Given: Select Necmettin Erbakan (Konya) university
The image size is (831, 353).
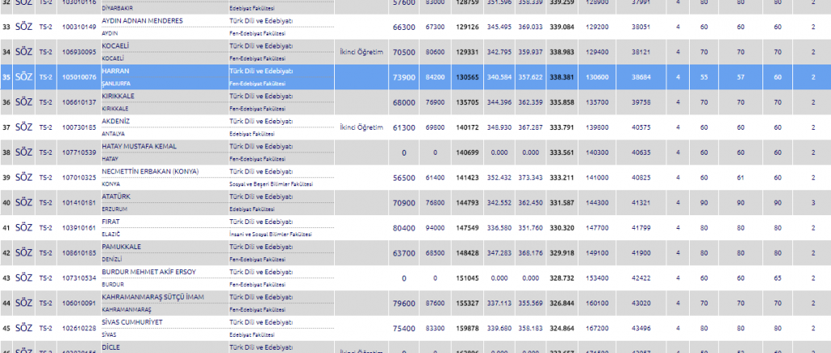Looking at the screenshot, I should click(152, 171).
